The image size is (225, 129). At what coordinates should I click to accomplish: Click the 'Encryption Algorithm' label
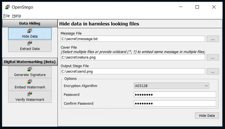tap(80, 86)
